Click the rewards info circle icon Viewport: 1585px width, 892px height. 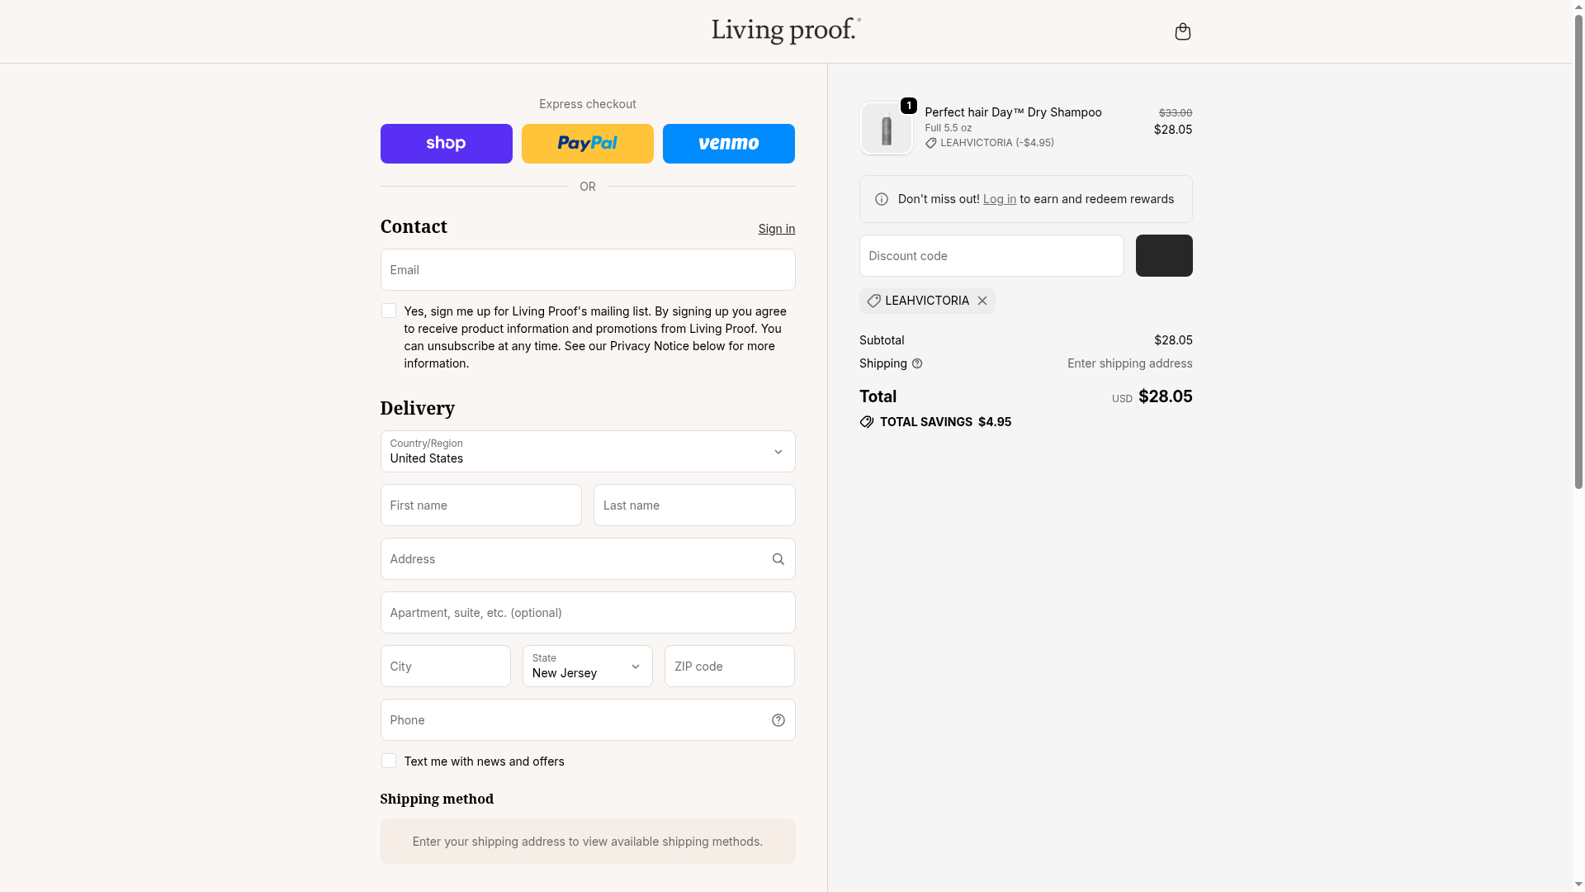[882, 199]
